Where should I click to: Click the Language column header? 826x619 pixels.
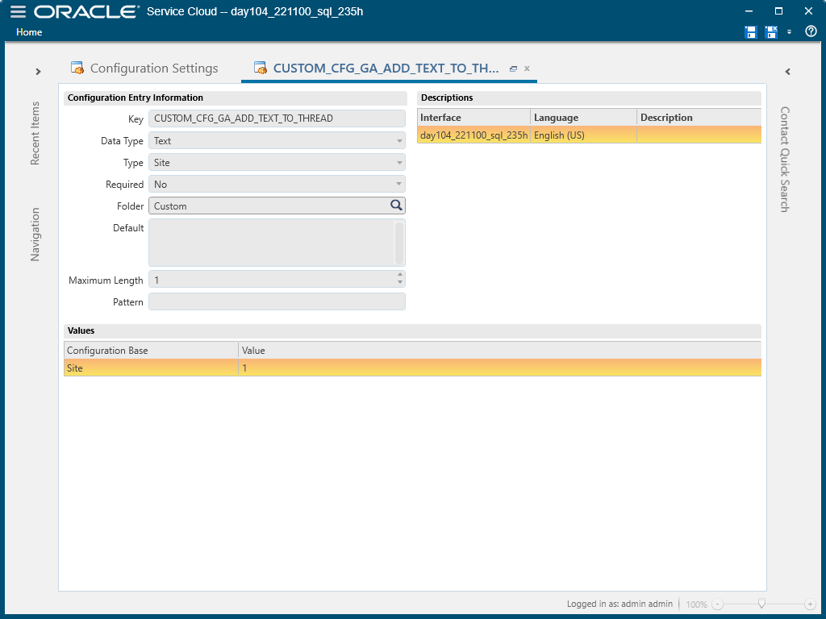point(584,118)
